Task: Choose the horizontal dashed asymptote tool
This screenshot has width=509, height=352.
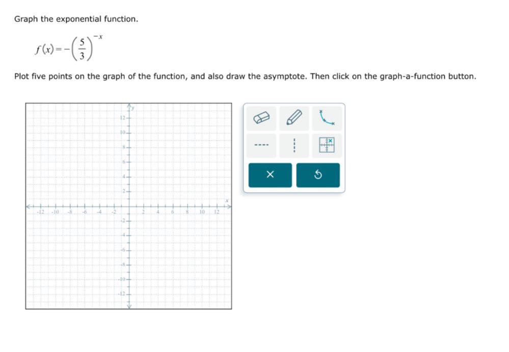Action: point(261,145)
